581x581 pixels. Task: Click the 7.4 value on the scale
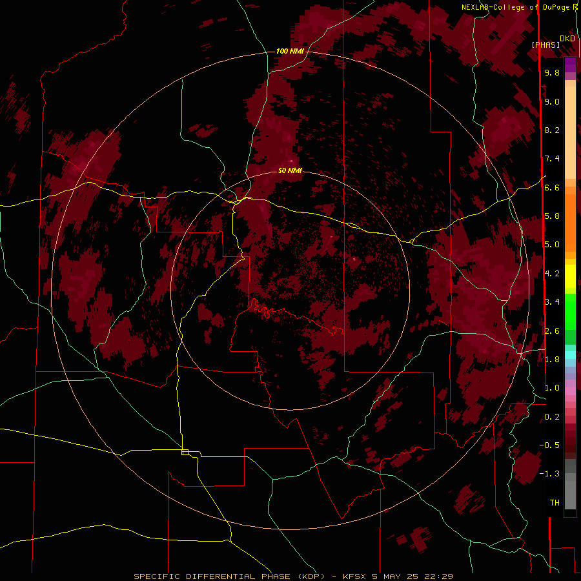coord(552,159)
